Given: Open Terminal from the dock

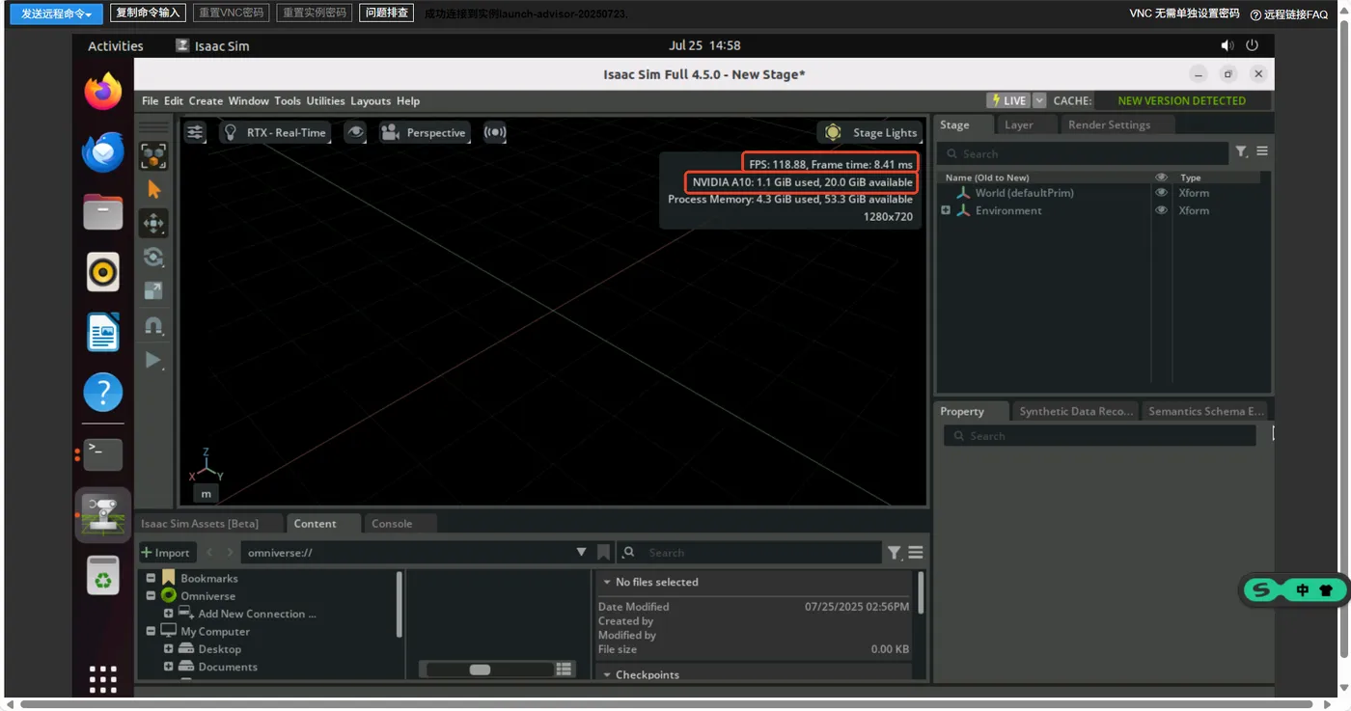Looking at the screenshot, I should tap(103, 453).
